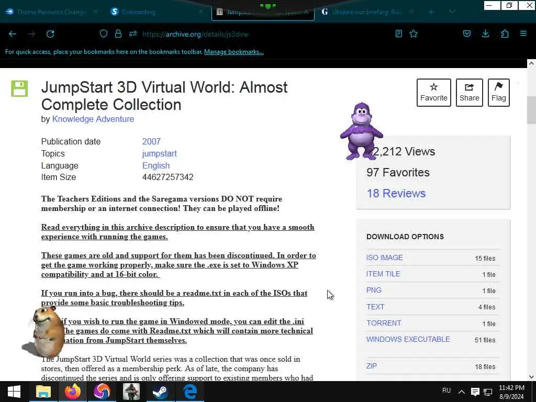Close the Theme Resource Change tab
The width and height of the screenshot is (536, 402).
(x=96, y=12)
